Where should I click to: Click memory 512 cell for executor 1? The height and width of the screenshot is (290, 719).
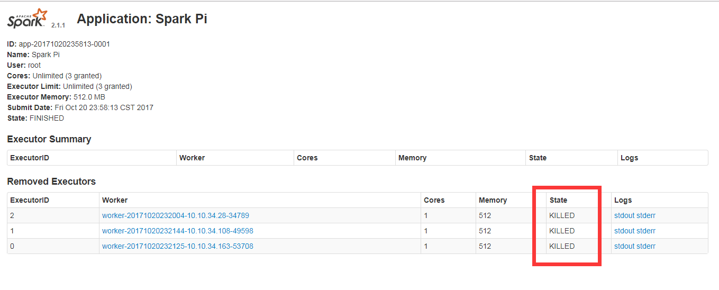[511, 231]
